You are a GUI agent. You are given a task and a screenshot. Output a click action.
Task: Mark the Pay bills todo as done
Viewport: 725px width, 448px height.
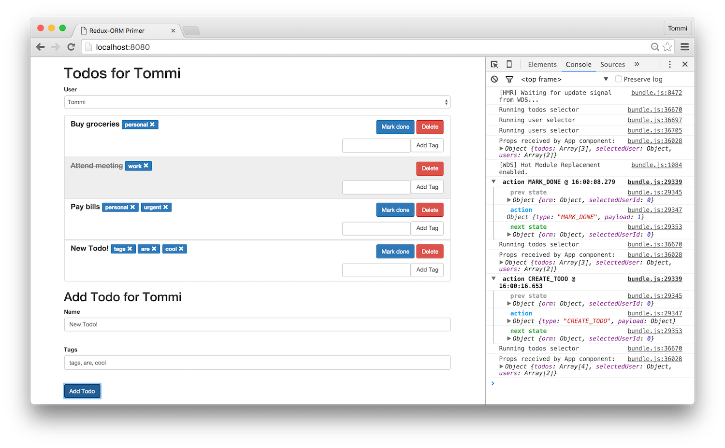[x=395, y=210]
